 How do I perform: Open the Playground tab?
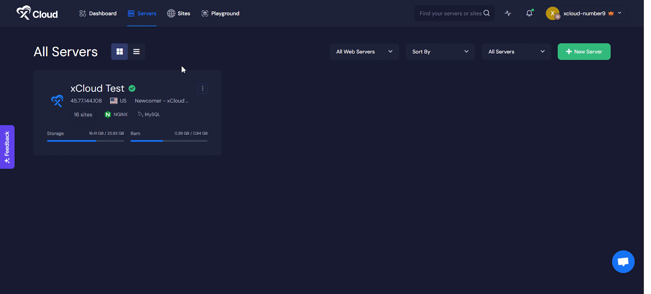[x=221, y=13]
